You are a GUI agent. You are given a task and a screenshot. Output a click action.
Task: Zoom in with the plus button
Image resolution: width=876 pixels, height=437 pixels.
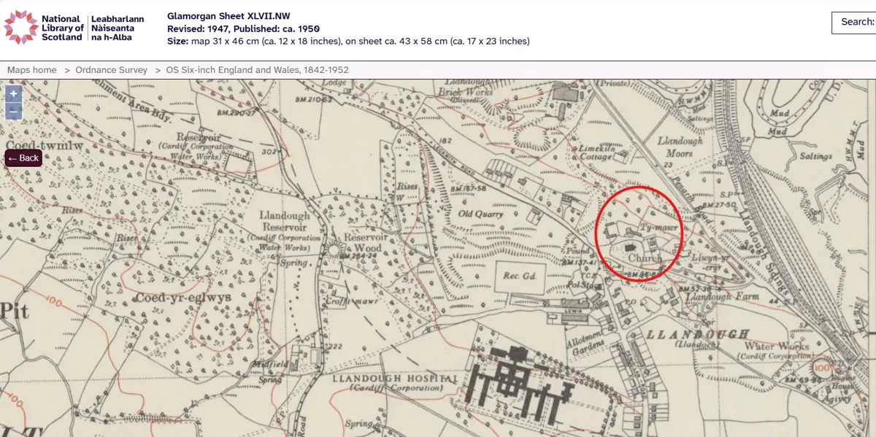(x=14, y=94)
